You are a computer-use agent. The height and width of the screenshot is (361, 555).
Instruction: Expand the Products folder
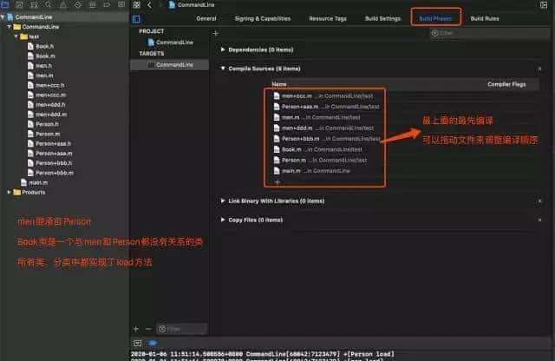[10, 192]
